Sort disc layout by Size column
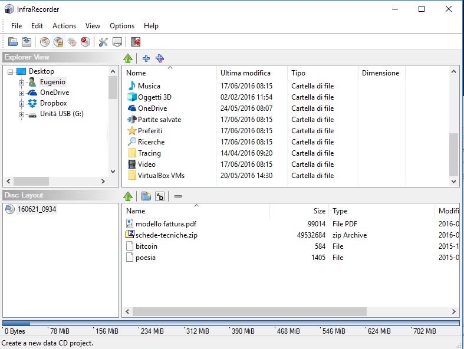 (299, 211)
